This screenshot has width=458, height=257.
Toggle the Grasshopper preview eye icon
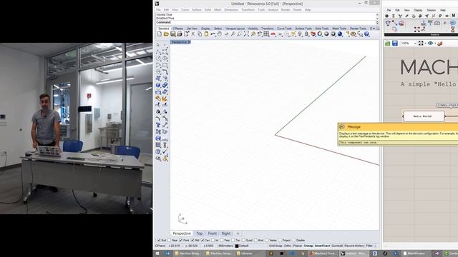point(431,43)
